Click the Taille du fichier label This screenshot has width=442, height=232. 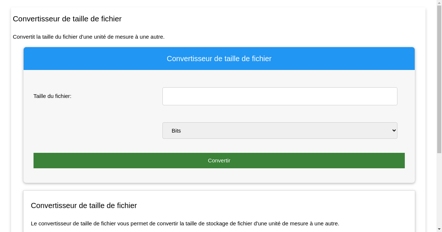pos(53,96)
